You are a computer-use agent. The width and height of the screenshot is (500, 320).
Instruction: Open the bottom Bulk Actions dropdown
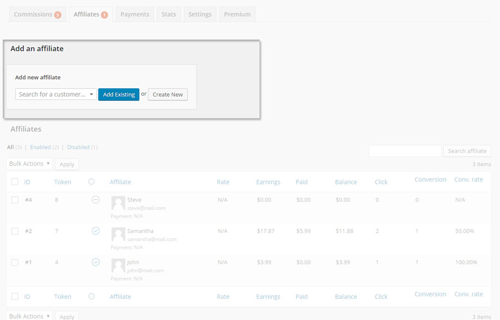pyautogui.click(x=30, y=316)
